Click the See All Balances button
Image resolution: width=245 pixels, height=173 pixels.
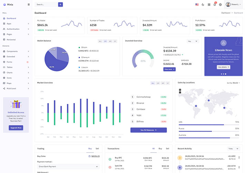(x=148, y=130)
